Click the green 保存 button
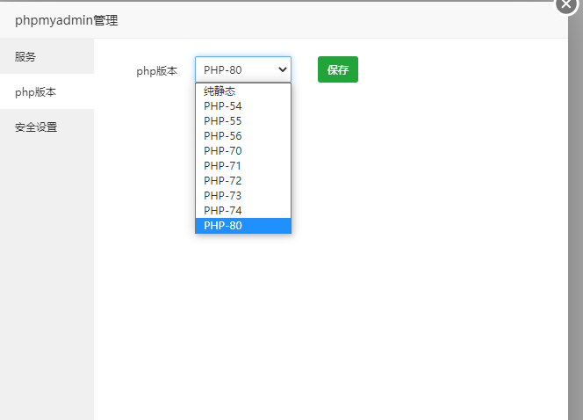The height and width of the screenshot is (420, 583). tap(338, 69)
